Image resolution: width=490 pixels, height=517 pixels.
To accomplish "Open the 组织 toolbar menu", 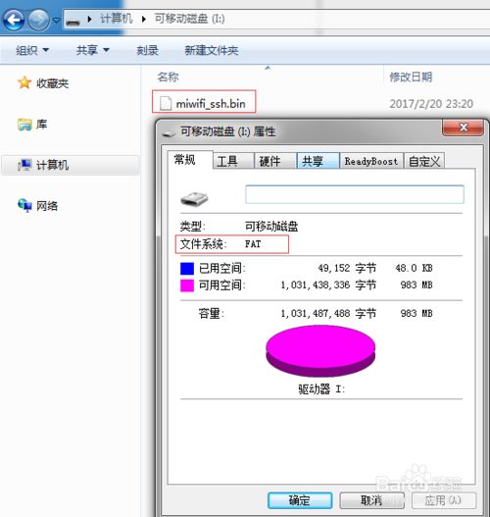I will (x=32, y=50).
